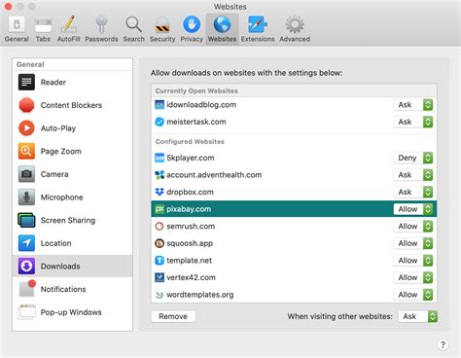Select the semrush.com row text

coord(191,227)
